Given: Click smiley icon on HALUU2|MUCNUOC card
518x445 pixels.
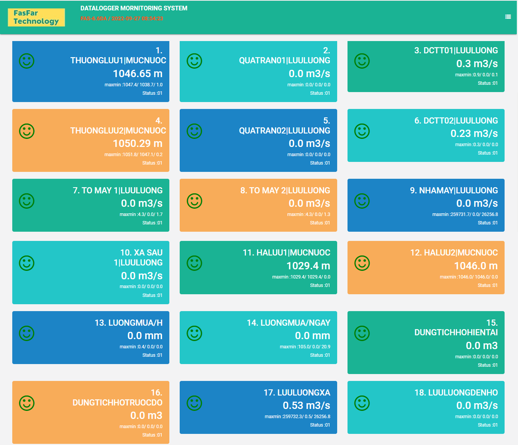Looking at the screenshot, I should click(x=362, y=263).
